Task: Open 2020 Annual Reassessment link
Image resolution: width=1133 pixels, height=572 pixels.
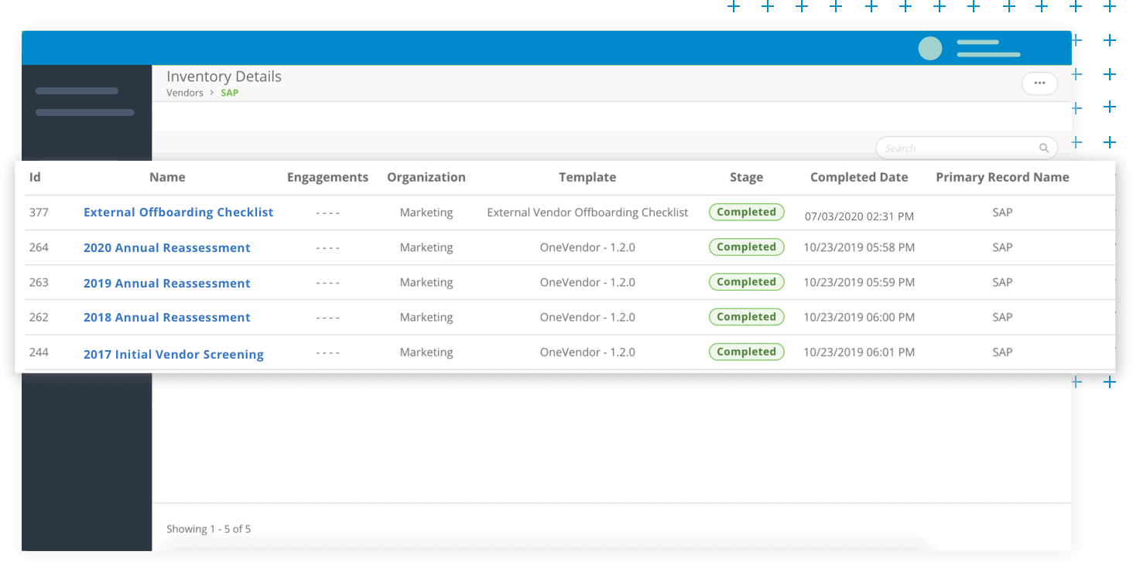Action: coord(167,247)
